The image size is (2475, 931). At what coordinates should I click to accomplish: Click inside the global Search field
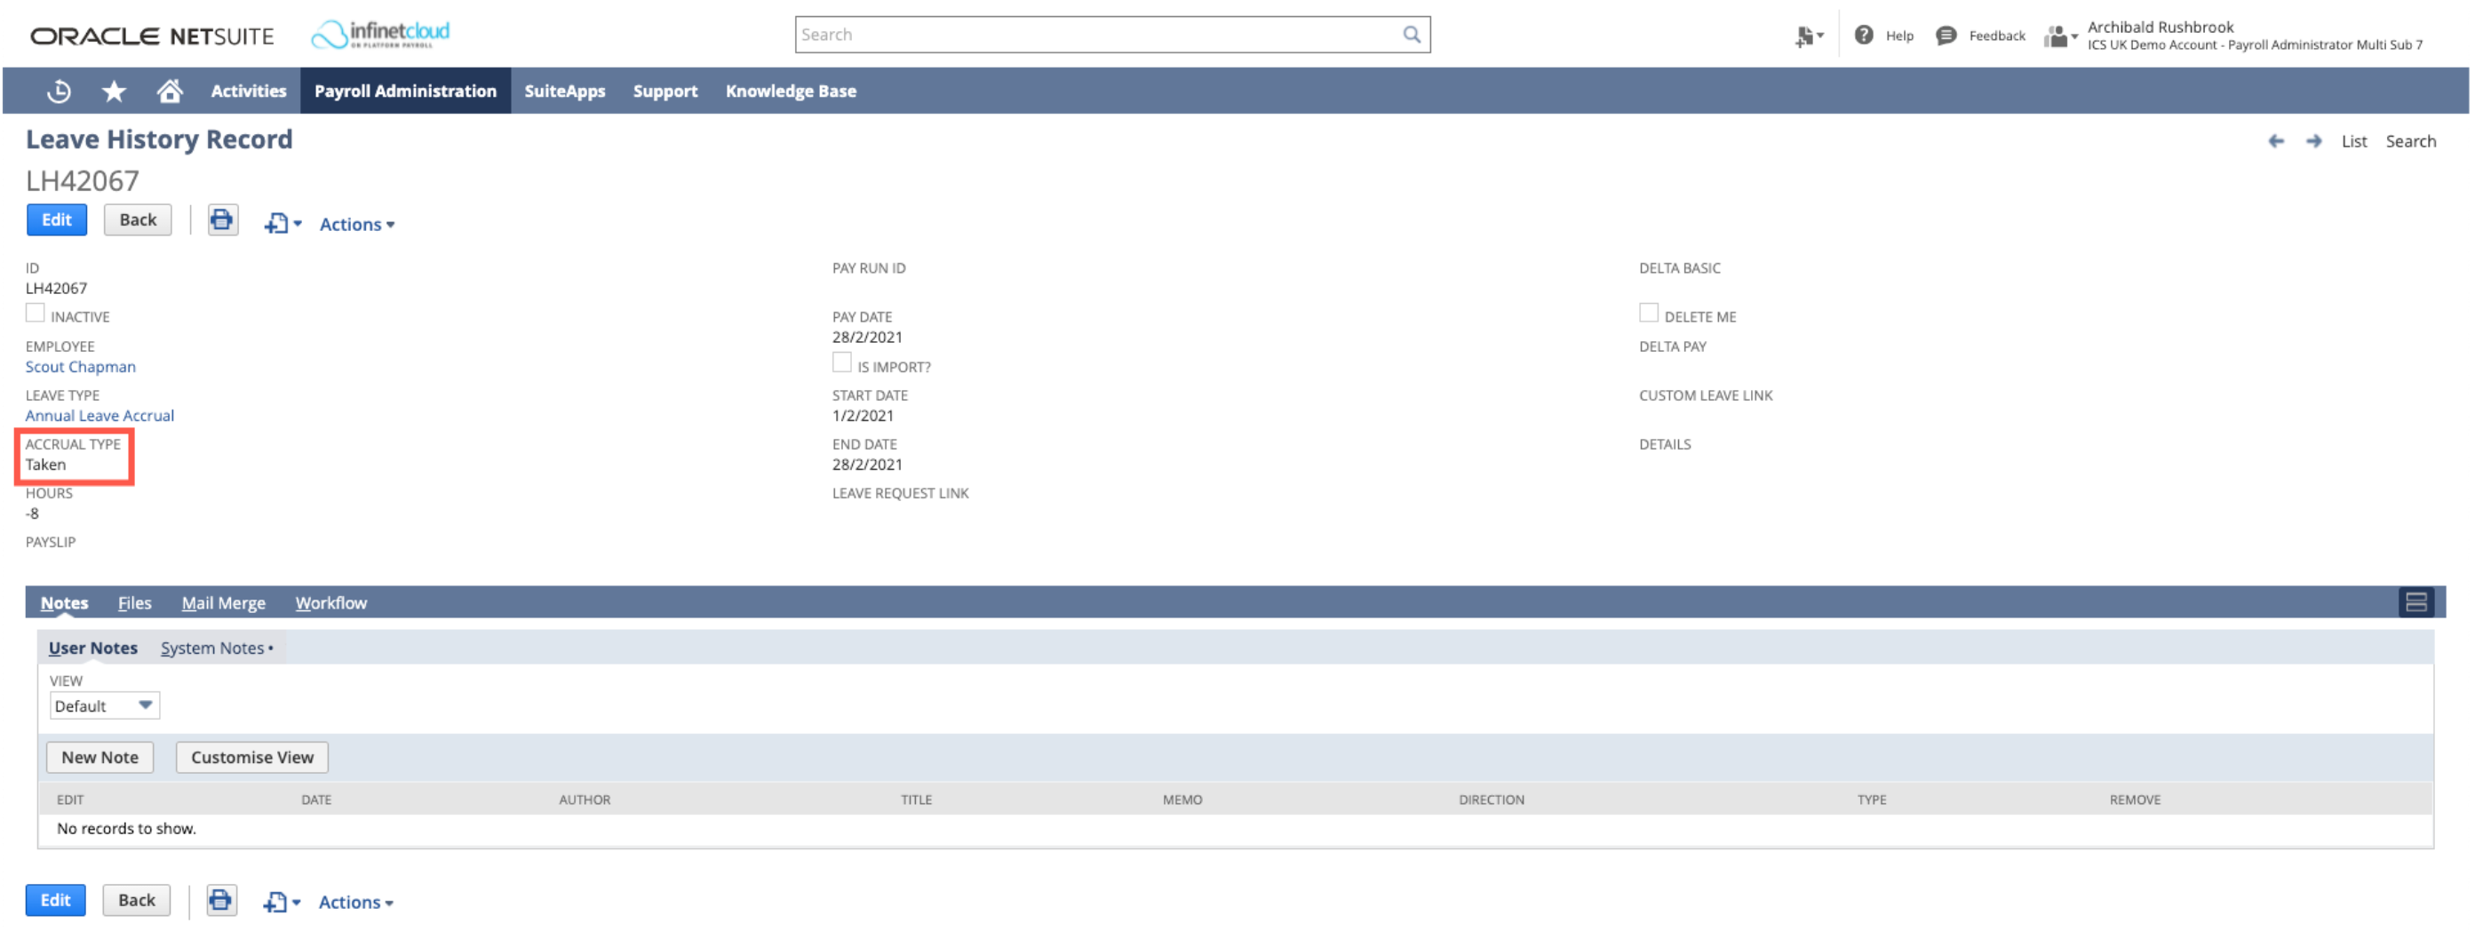click(x=1057, y=34)
